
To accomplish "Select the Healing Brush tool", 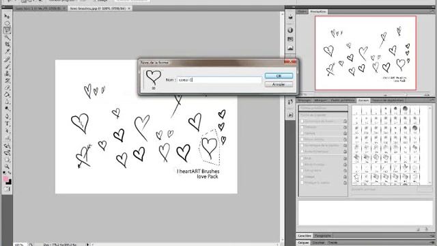I will pyautogui.click(x=7, y=59).
